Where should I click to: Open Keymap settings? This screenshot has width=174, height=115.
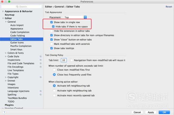[10, 15]
